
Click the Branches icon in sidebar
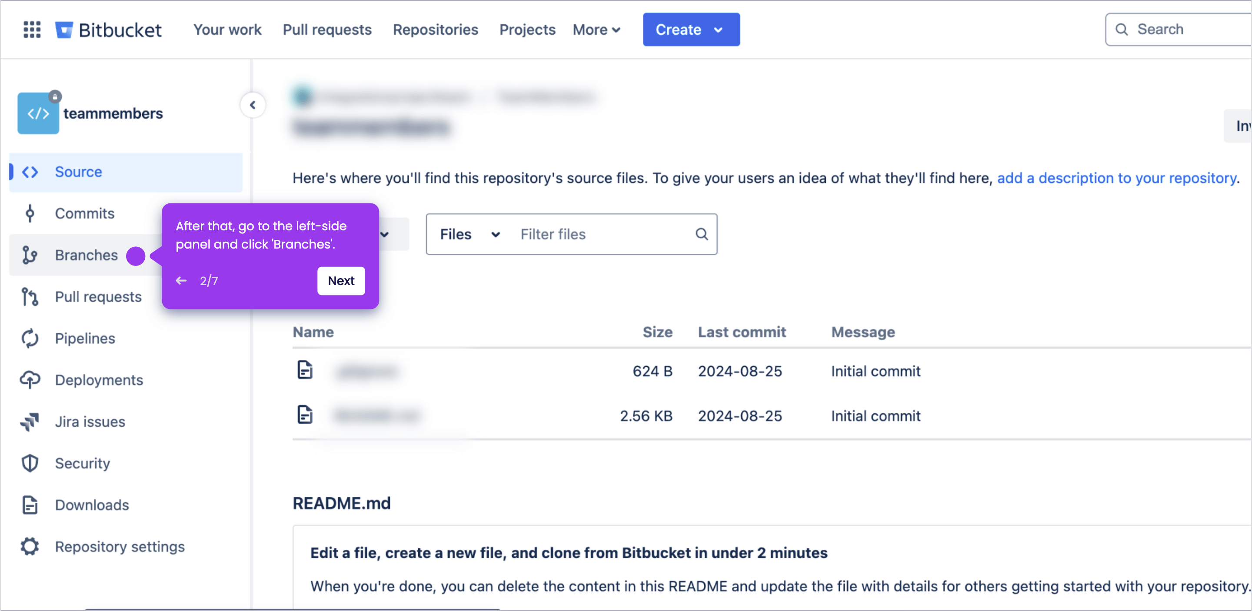click(30, 255)
